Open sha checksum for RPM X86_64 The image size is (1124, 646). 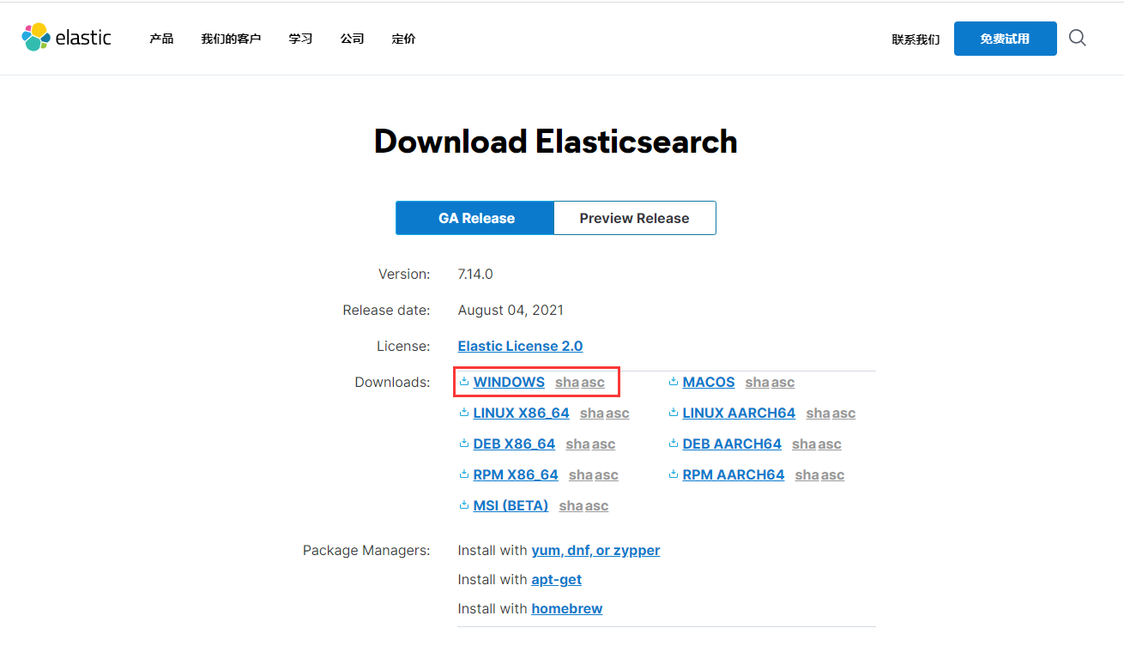581,475
